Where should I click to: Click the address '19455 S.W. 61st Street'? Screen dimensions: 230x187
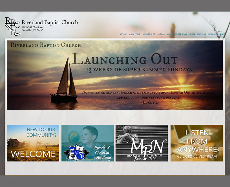[32, 27]
